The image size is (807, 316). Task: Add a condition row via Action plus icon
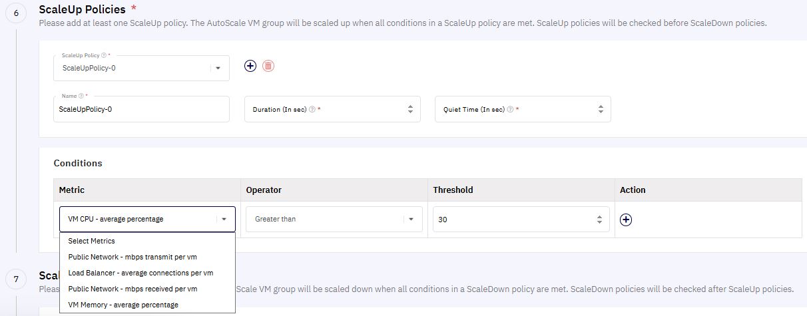click(x=626, y=220)
